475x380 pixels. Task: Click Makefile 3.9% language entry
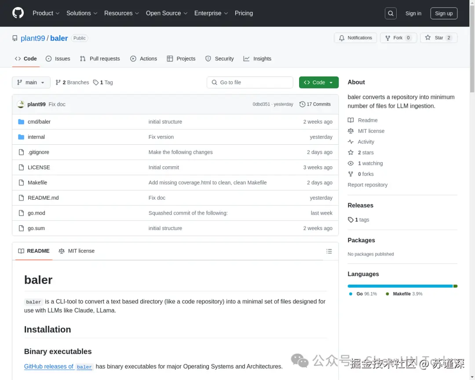tap(404, 294)
